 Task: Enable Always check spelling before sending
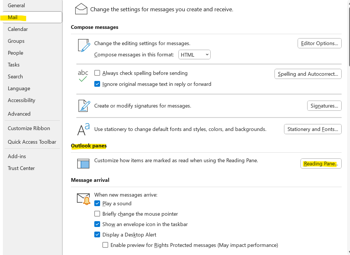click(97, 73)
